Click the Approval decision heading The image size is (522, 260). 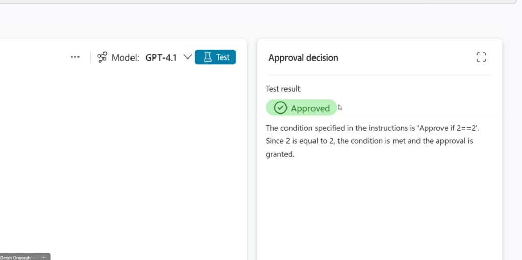pos(303,58)
